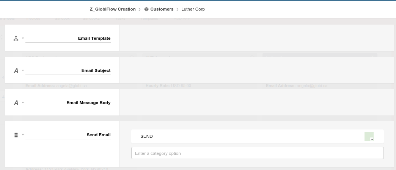Screen dimensions: 396x170
Task: Click the text type icon beside Email Message Body
Action: [x=16, y=103]
